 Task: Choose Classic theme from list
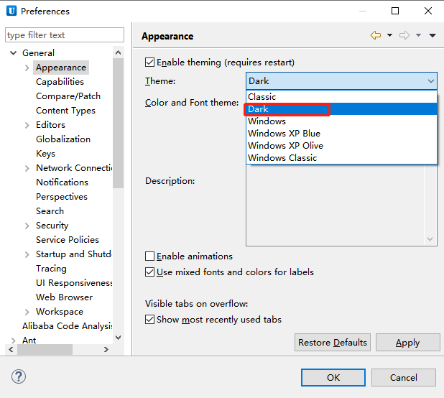(x=341, y=97)
